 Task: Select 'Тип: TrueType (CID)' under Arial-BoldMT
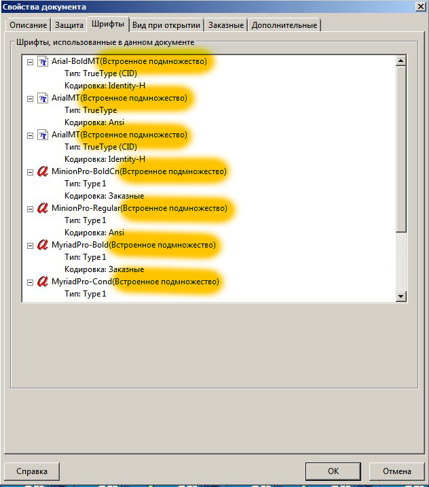click(100, 73)
